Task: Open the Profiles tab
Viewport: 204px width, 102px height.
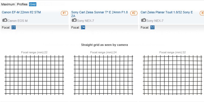Action: 22,4
